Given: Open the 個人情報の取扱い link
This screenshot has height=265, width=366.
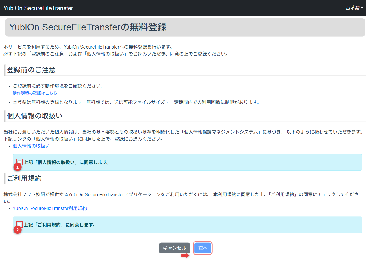Looking at the screenshot, I should [31, 146].
